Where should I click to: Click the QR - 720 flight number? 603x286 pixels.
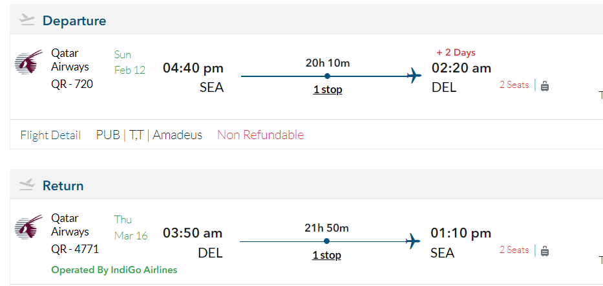(x=72, y=83)
